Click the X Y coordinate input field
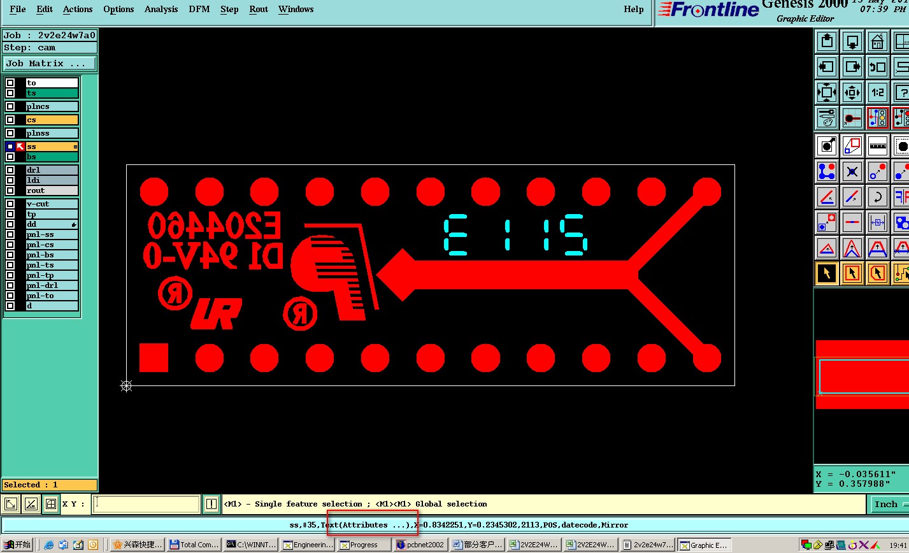This screenshot has width=909, height=553. pos(146,505)
